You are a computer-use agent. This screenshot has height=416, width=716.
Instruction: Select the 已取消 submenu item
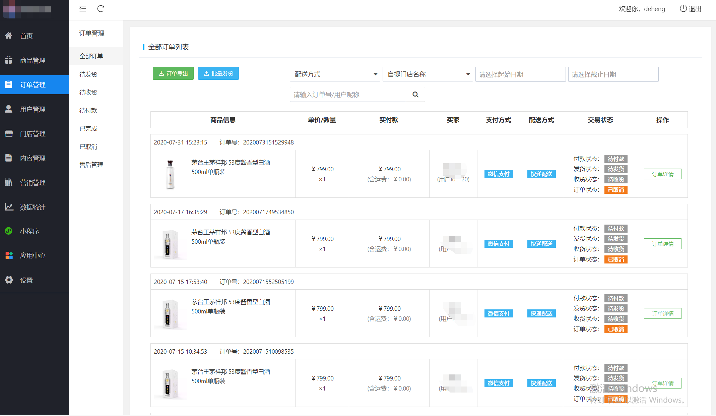point(96,146)
